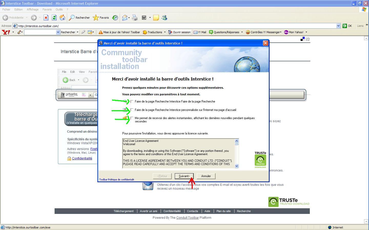The width and height of the screenshot is (369, 230).
Task: Open the ? help menu
Action: (67, 9)
